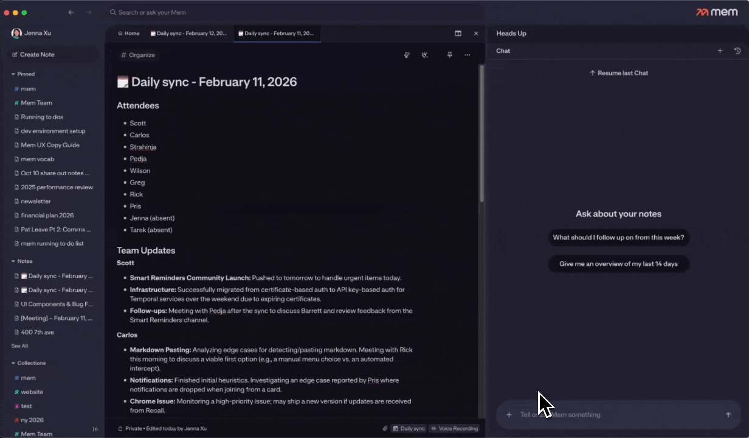This screenshot has height=438, width=749.
Task: Collapse the Pinned section
Action: [x=22, y=74]
